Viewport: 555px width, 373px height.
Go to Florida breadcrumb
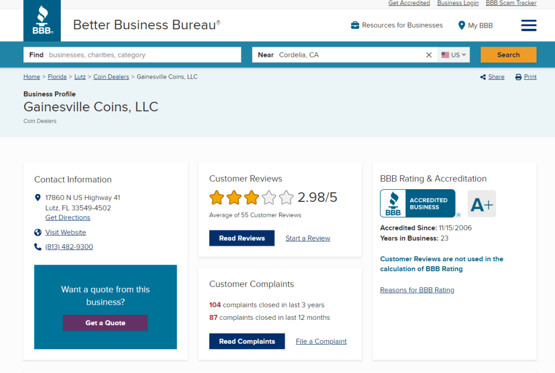tap(57, 77)
